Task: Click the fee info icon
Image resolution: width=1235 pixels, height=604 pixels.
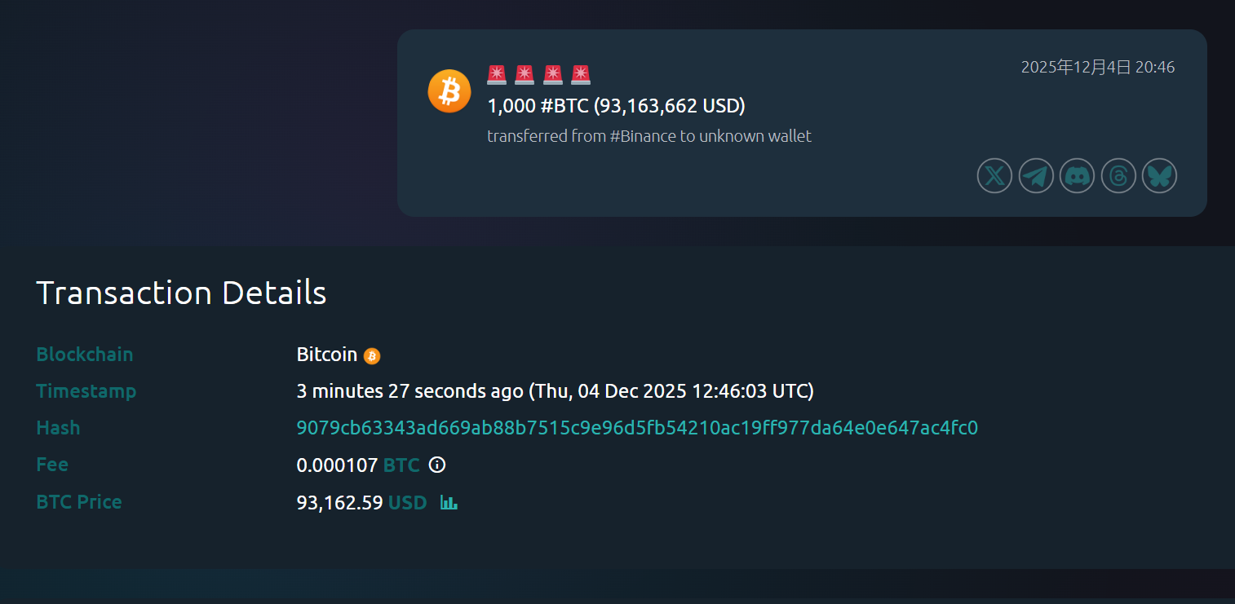Action: click(x=437, y=465)
